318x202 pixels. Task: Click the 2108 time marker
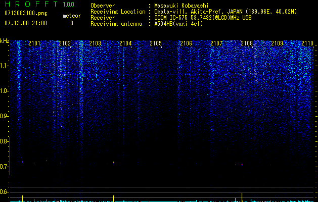[x=247, y=43]
